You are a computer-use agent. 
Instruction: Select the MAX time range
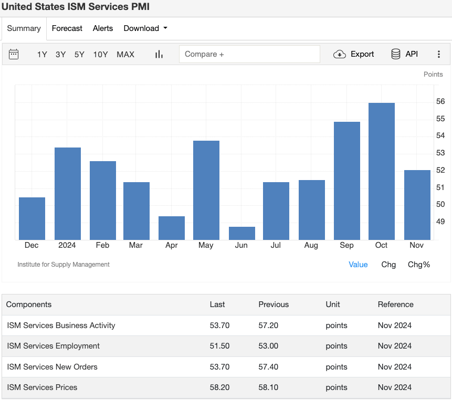[x=125, y=54]
